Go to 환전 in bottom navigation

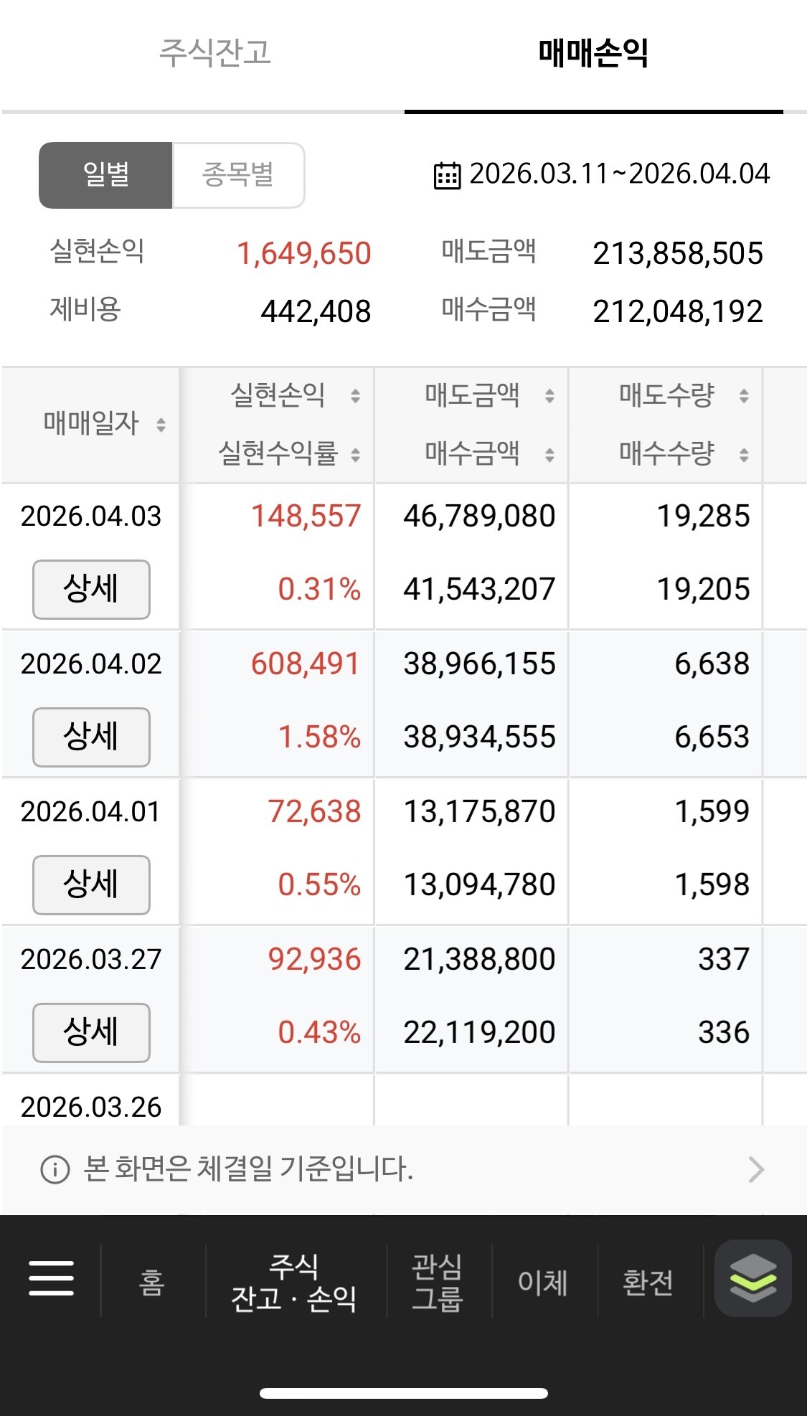tap(648, 1282)
